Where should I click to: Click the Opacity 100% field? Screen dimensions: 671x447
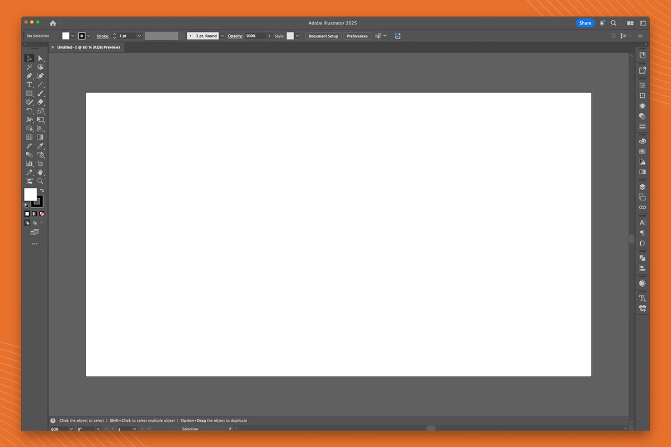pos(255,36)
